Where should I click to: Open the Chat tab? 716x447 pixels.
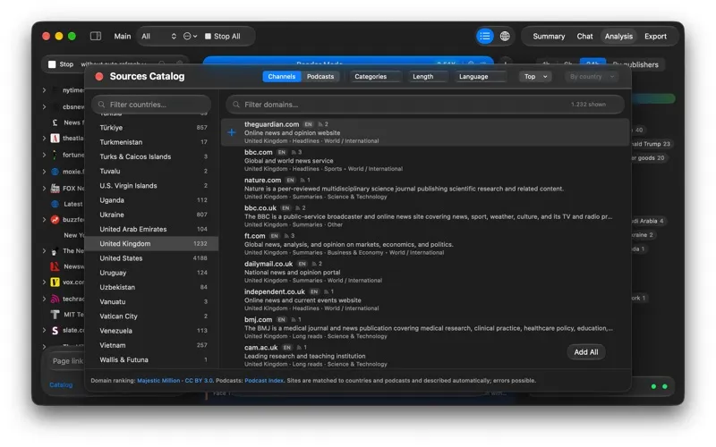584,36
